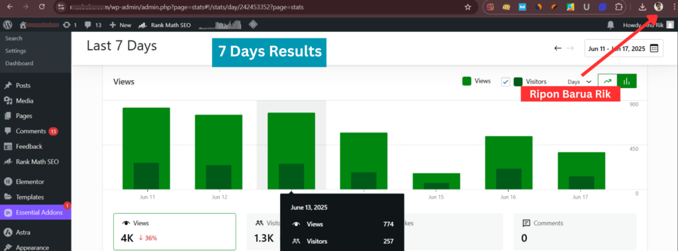Select the Visitors 1.3K stat card
The width and height of the screenshot is (678, 251).
[264, 232]
